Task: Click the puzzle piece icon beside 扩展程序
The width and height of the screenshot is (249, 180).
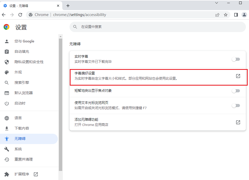Action: point(7,174)
